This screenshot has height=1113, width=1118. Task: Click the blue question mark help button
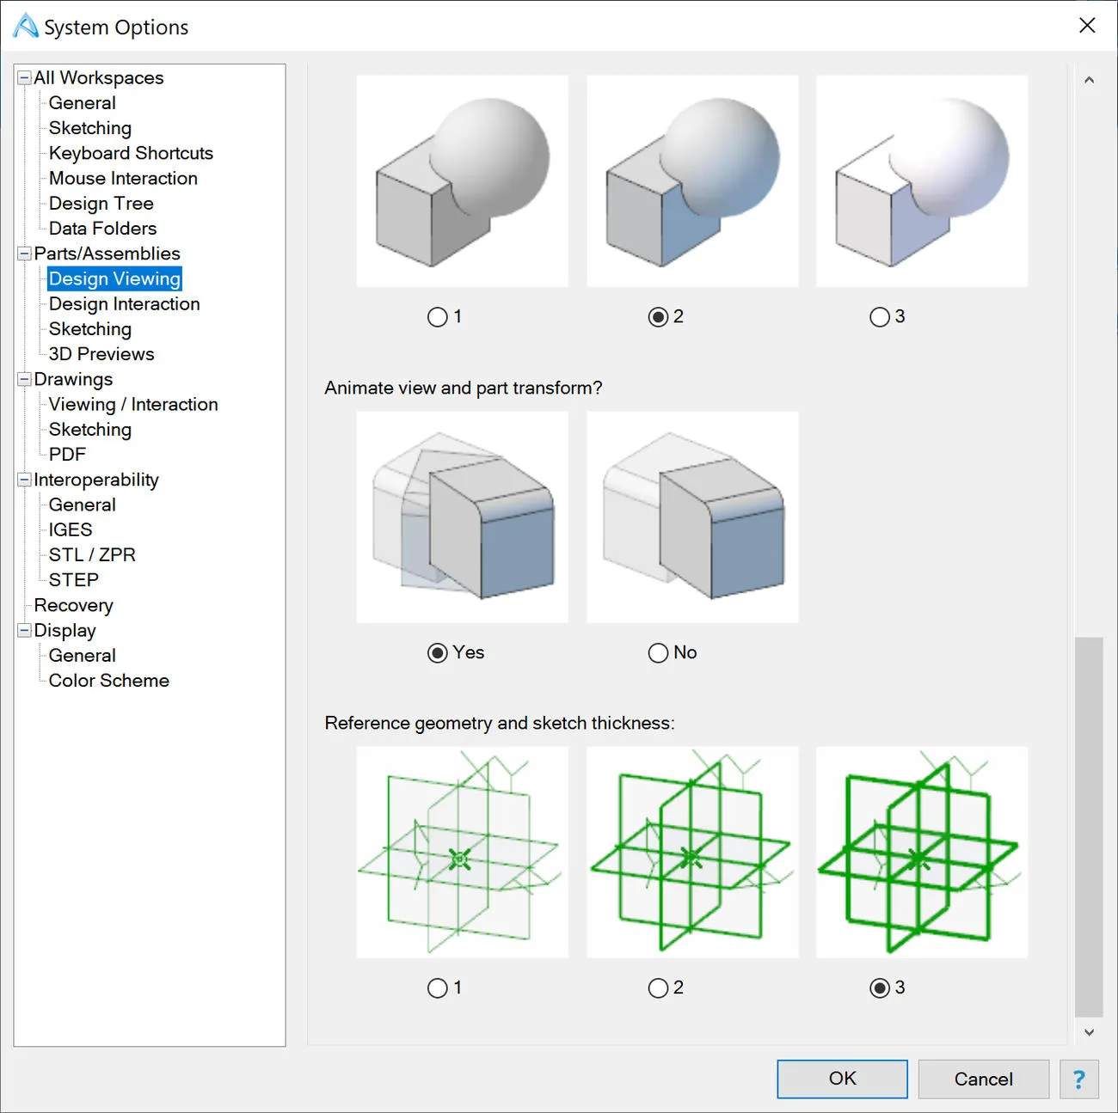[1079, 1079]
